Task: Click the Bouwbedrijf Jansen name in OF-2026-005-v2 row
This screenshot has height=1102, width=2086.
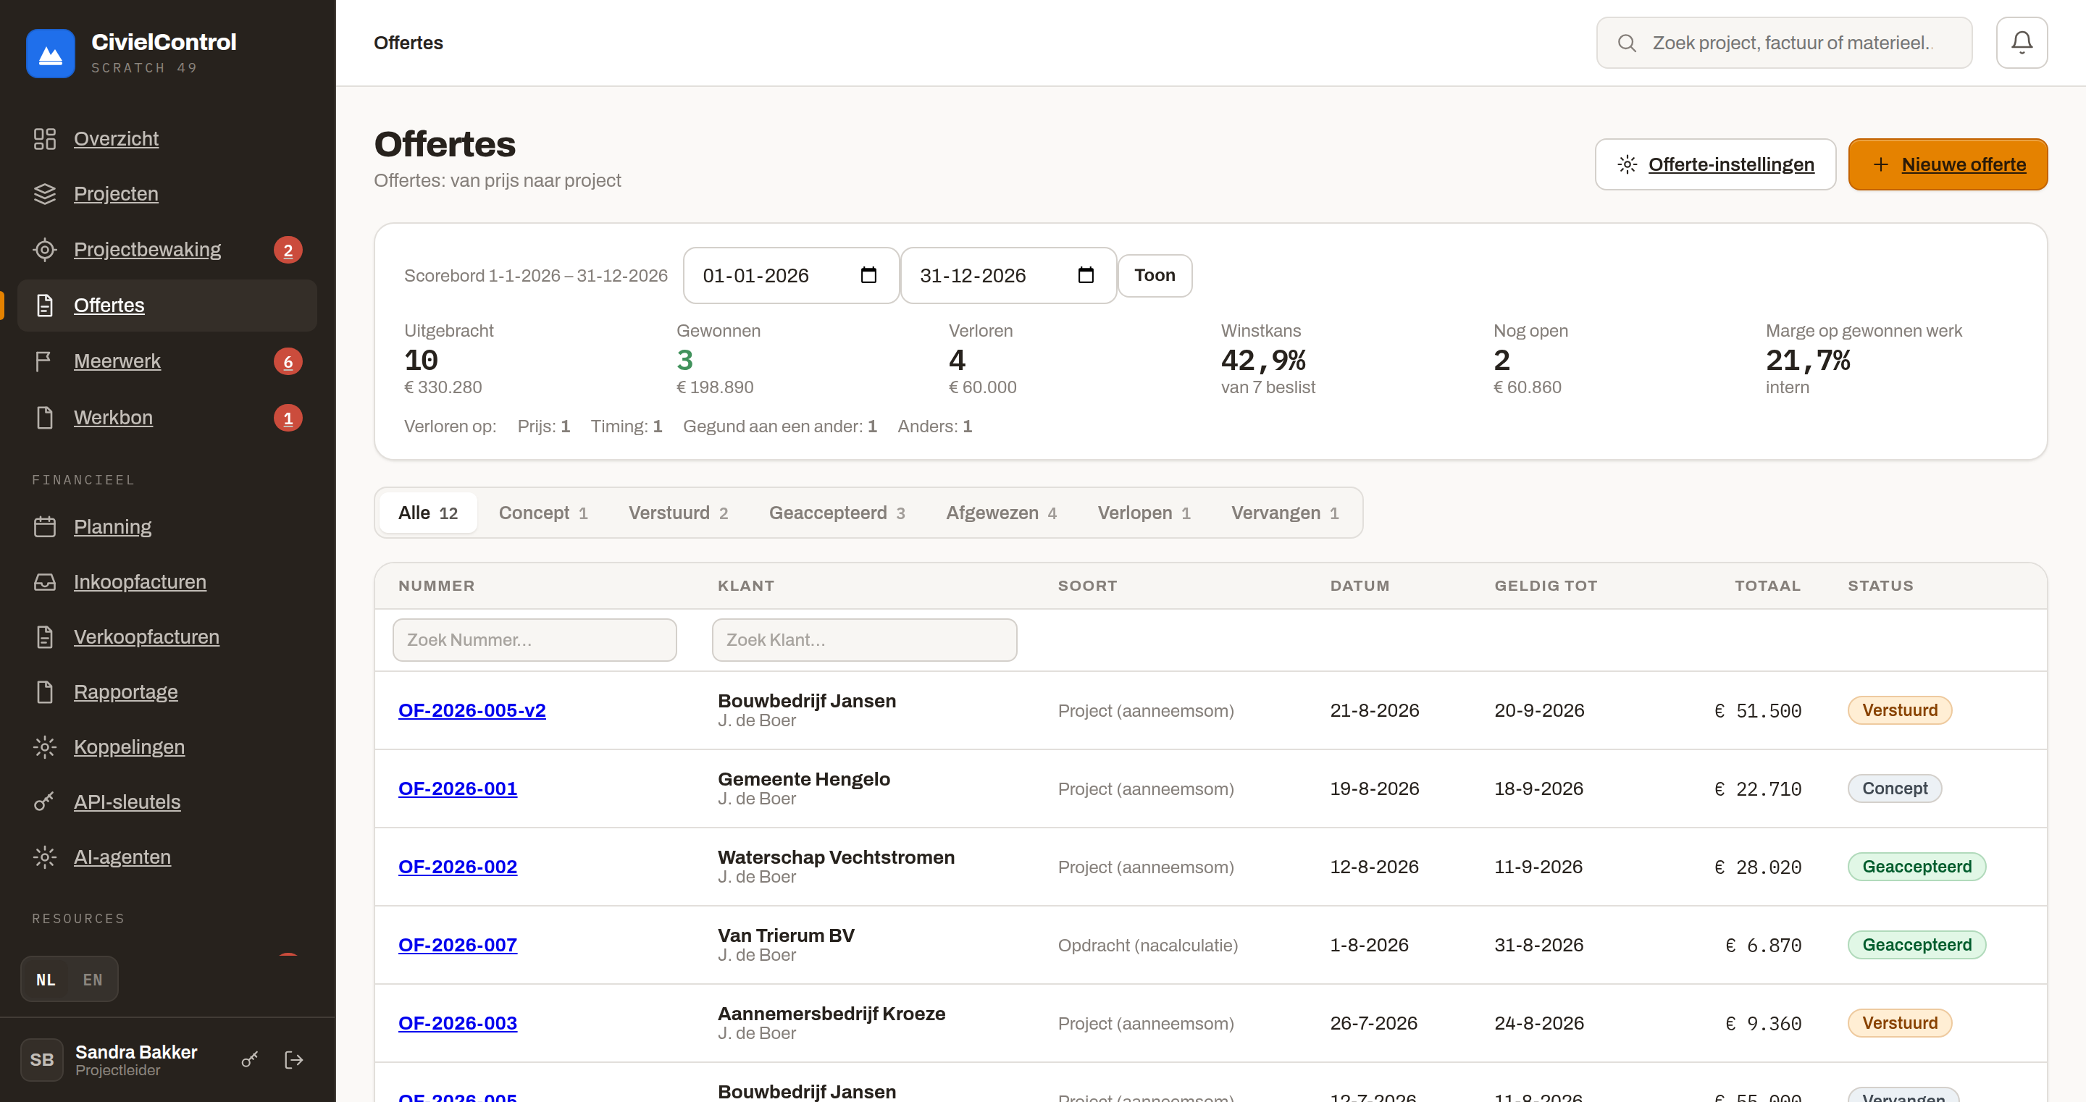Action: 807,700
